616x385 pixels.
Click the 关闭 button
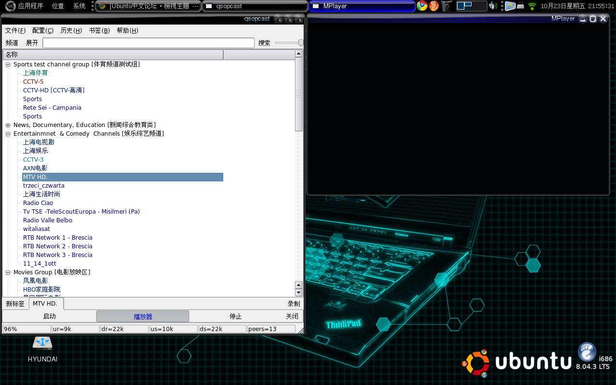[x=292, y=316]
